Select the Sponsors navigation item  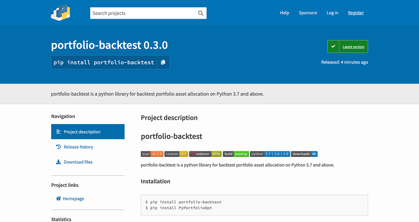(308, 13)
